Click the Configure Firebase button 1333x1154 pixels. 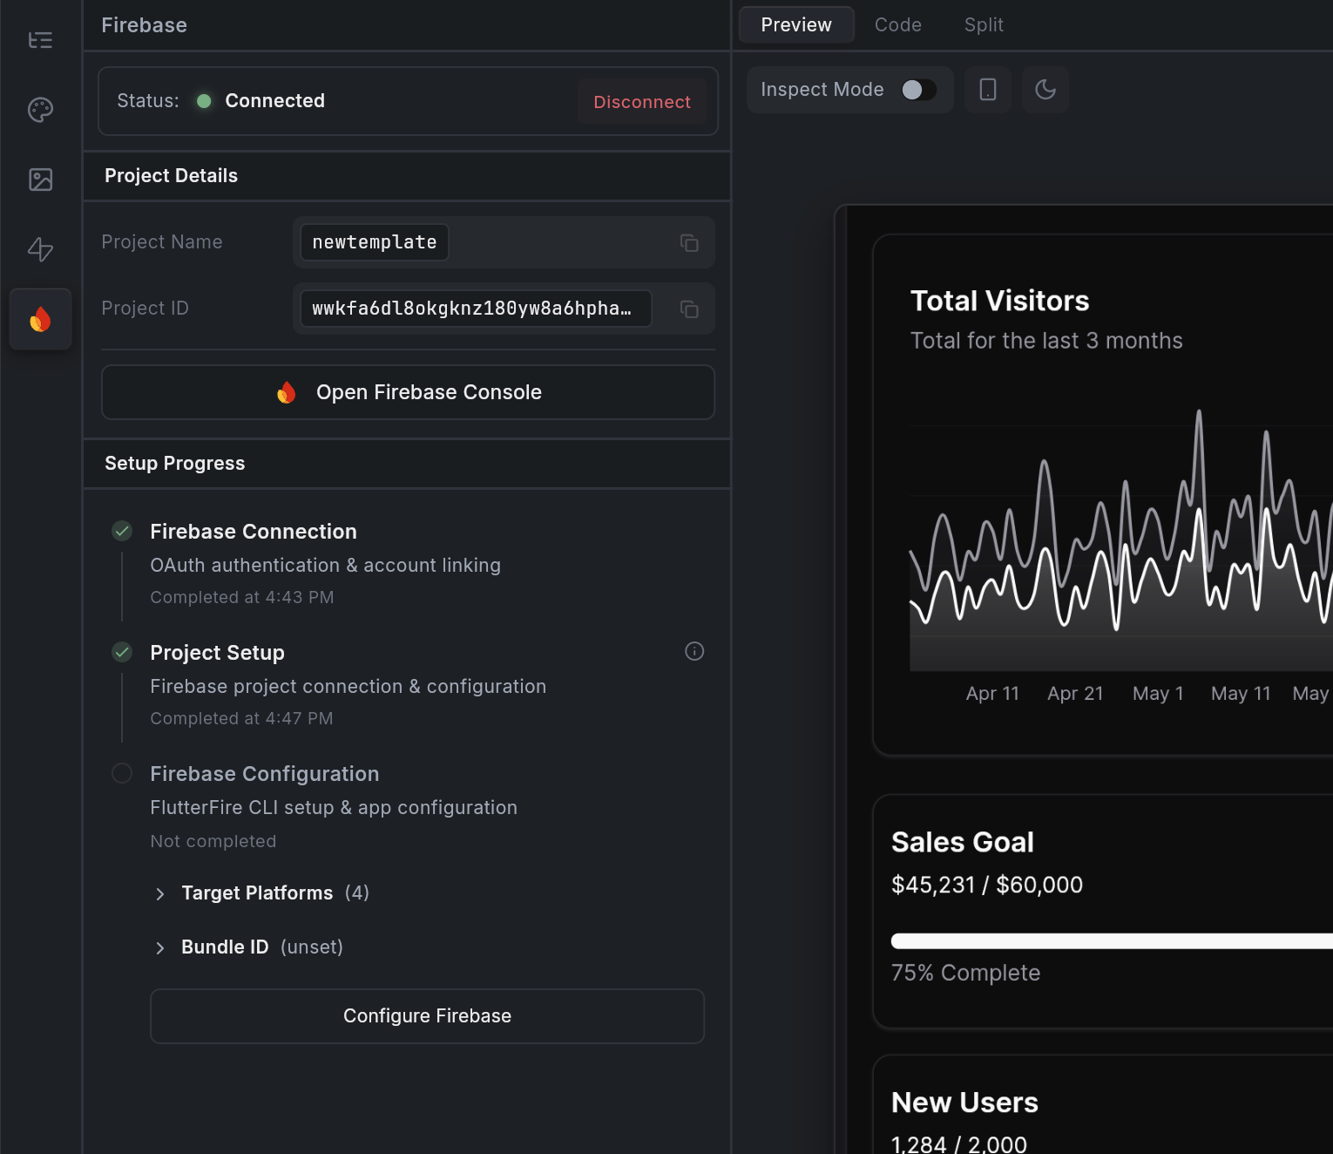427,1016
